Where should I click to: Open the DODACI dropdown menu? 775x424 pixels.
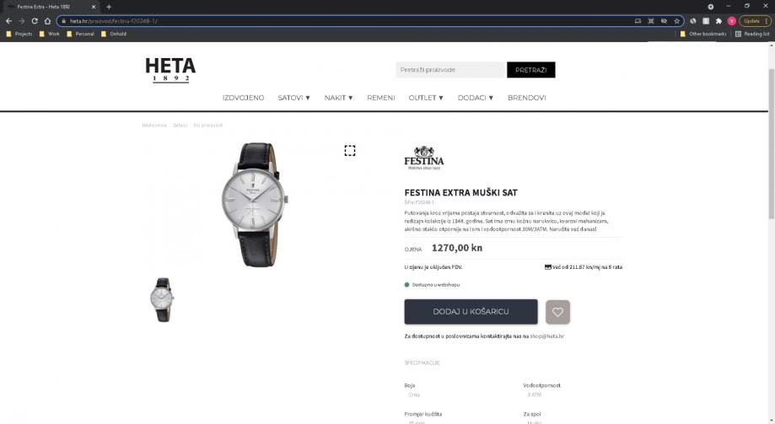point(476,98)
